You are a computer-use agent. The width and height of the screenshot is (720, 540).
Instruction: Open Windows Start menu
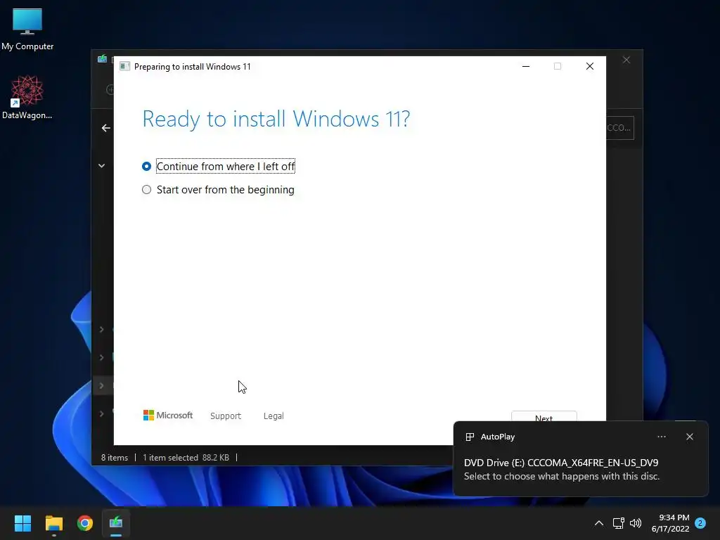pos(22,523)
